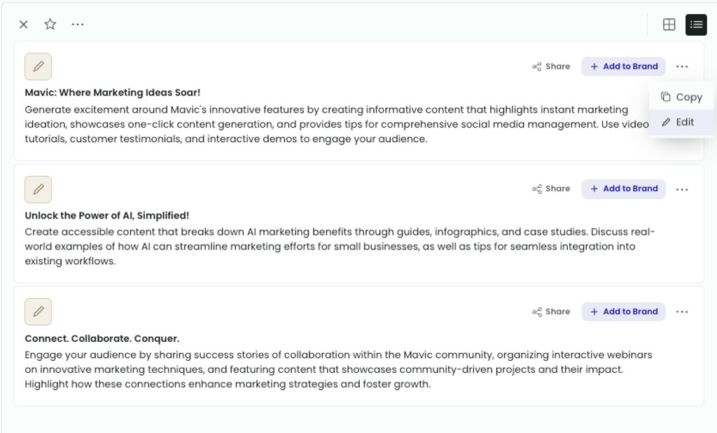The image size is (717, 433).
Task: Open more options on Unlock AI card
Action: (682, 189)
